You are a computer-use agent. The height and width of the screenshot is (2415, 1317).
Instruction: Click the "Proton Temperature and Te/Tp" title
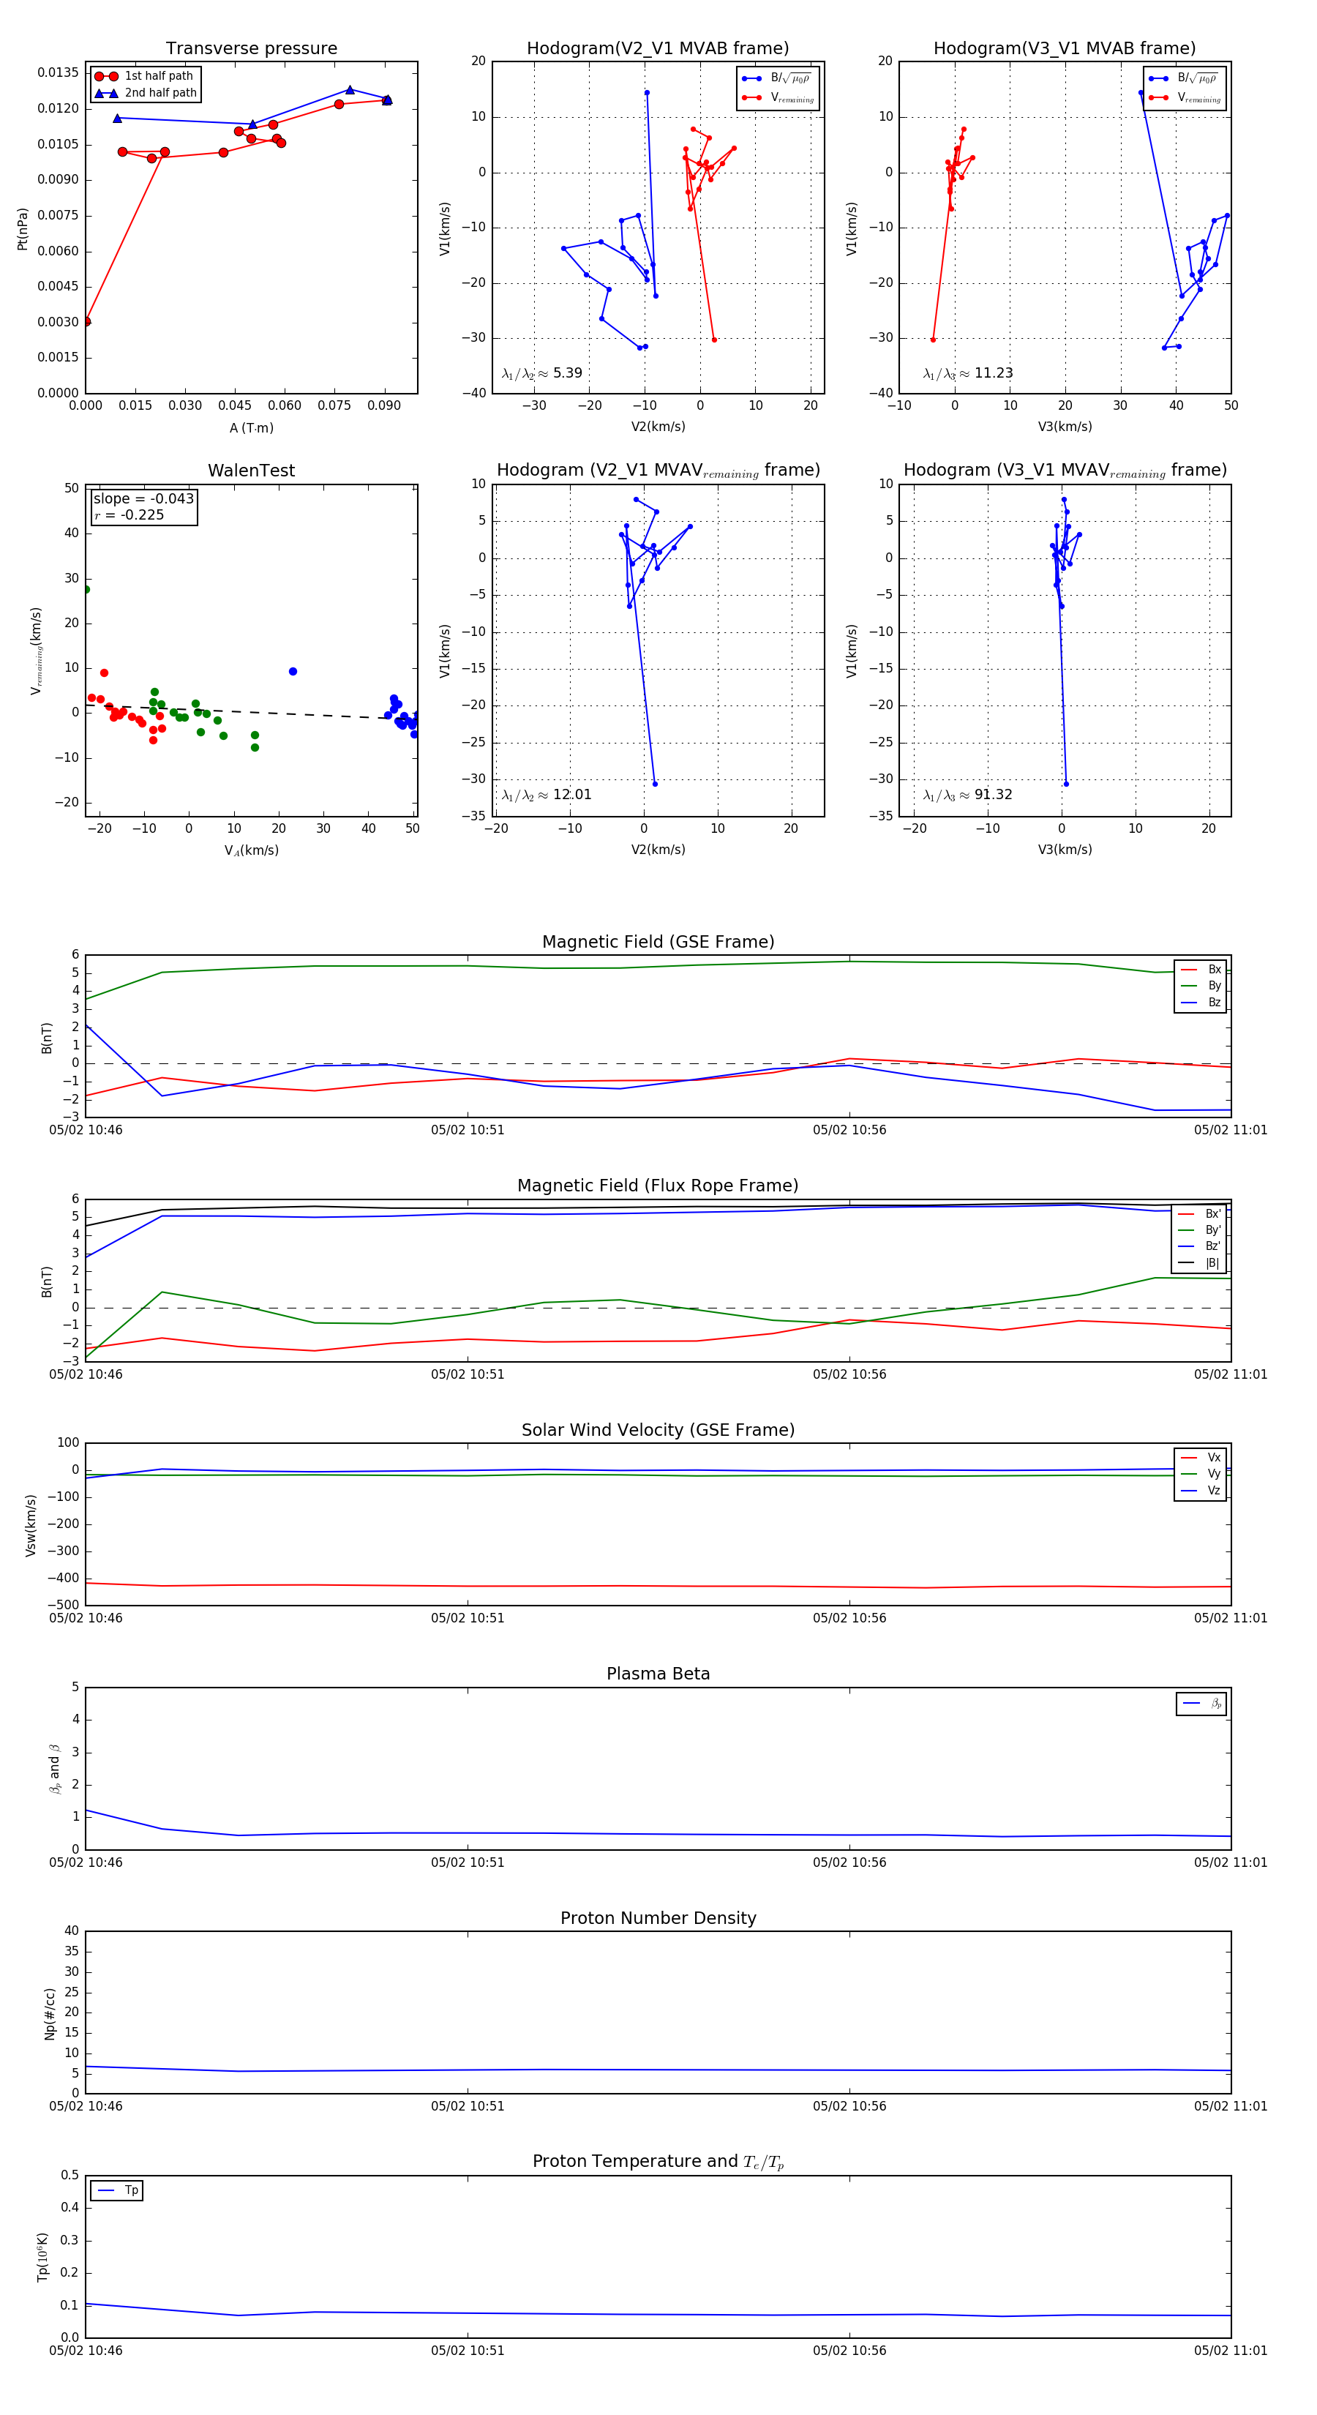658,2162
